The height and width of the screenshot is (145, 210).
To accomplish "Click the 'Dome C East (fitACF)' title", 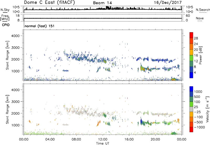I will pyautogui.click(x=49, y=3).
